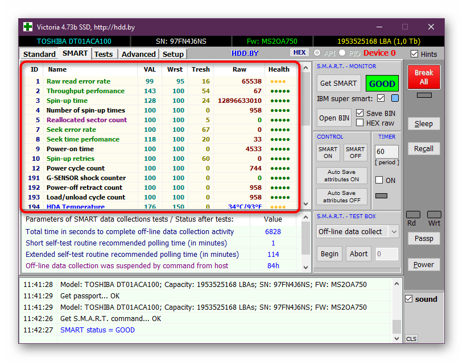The height and width of the screenshot is (362, 463).
Task: Click the Power button
Action: tap(424, 265)
